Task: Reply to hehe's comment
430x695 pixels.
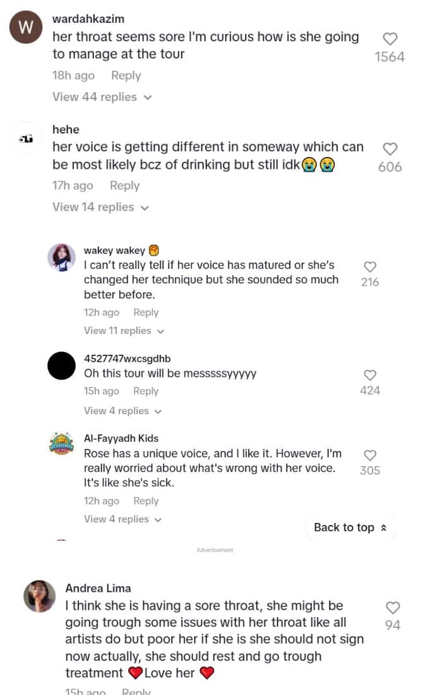Action: pos(124,185)
